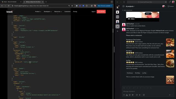Image resolution: width=176 pixels, height=99 pixels.
Task: Open Slack history clock icon
Action: 124,2
